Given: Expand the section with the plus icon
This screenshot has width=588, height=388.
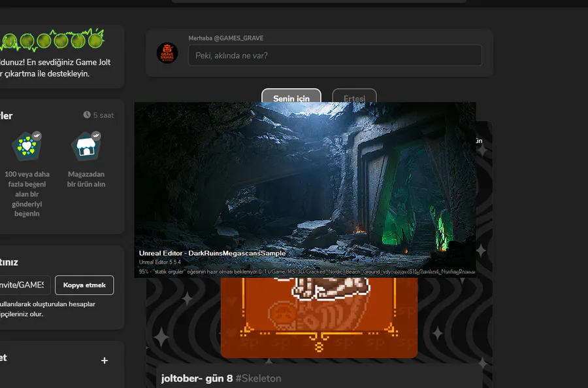Looking at the screenshot, I should tap(105, 361).
